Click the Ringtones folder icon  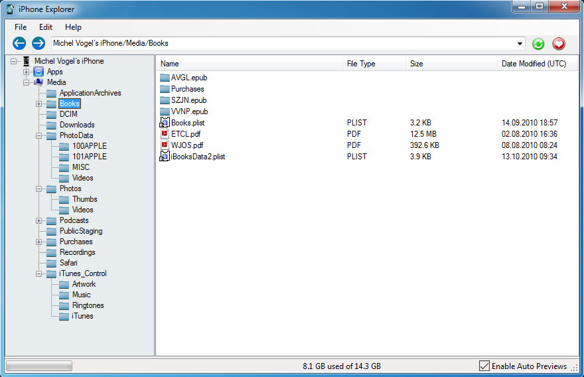(64, 305)
